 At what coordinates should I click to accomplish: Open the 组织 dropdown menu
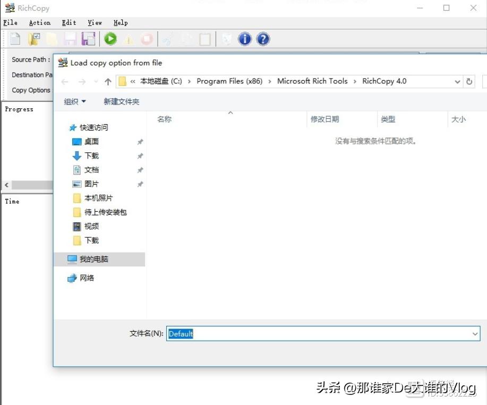74,101
